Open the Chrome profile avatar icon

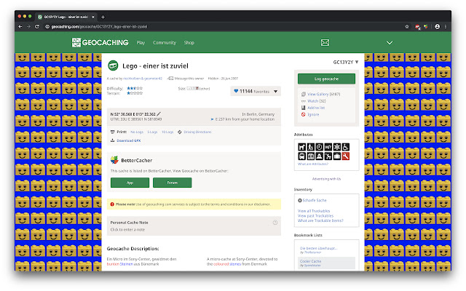[x=437, y=26]
